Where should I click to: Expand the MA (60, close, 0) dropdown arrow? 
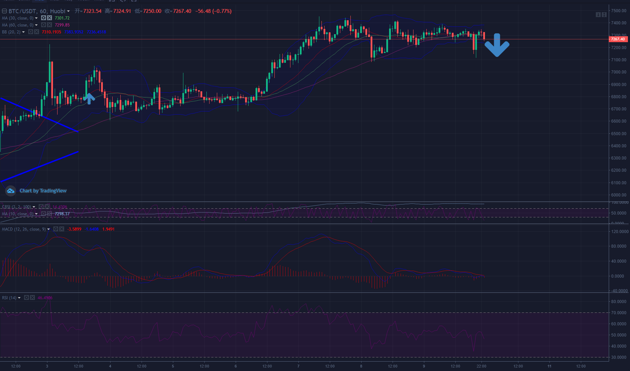[36, 25]
